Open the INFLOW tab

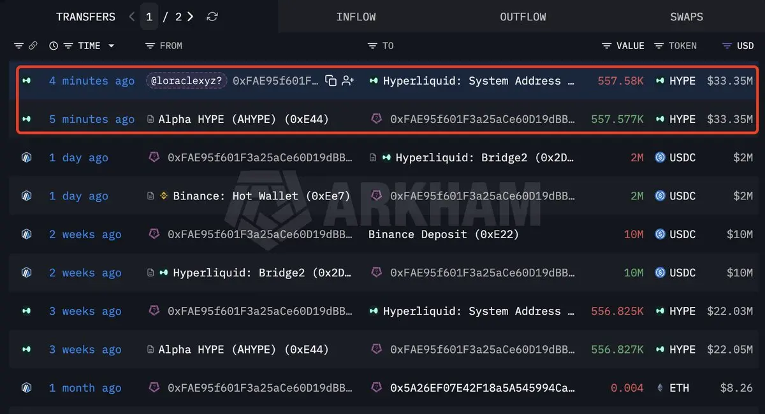(x=356, y=17)
